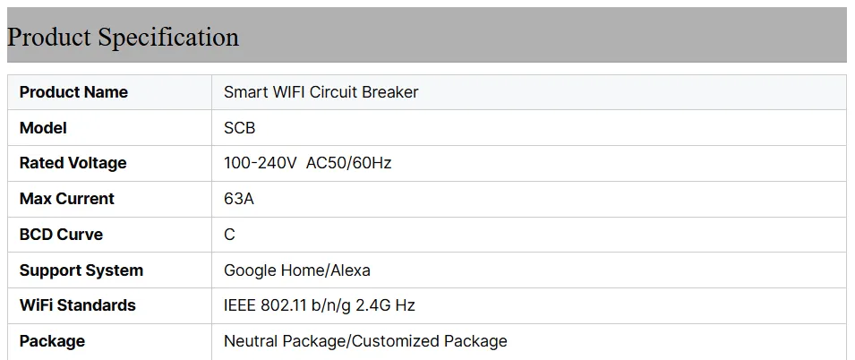Click the Product Name label cell
855x360 pixels.
[73, 92]
